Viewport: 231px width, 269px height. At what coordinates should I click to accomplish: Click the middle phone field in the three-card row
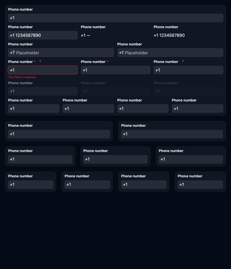point(115,159)
